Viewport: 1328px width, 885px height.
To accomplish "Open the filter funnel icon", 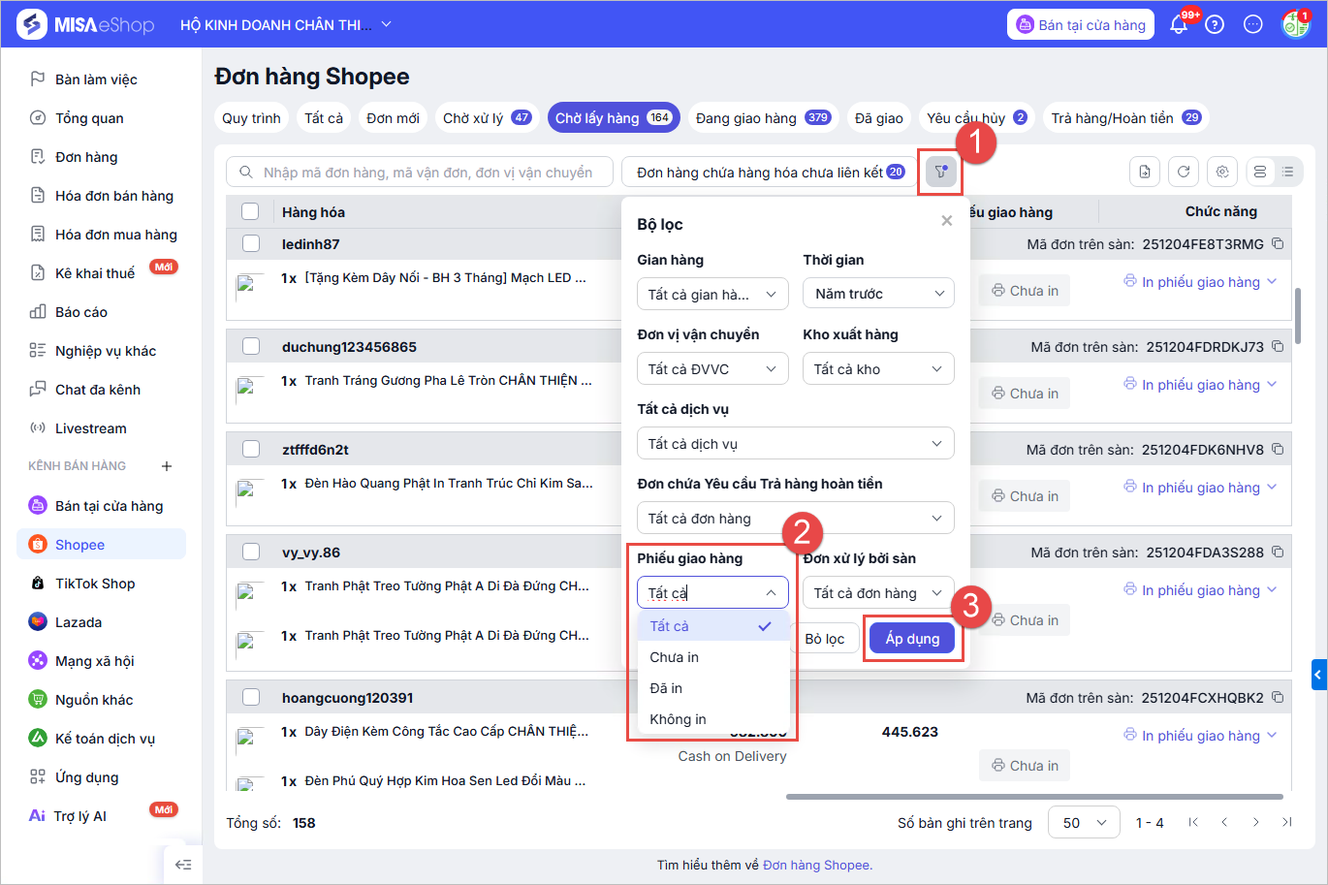I will [940, 173].
